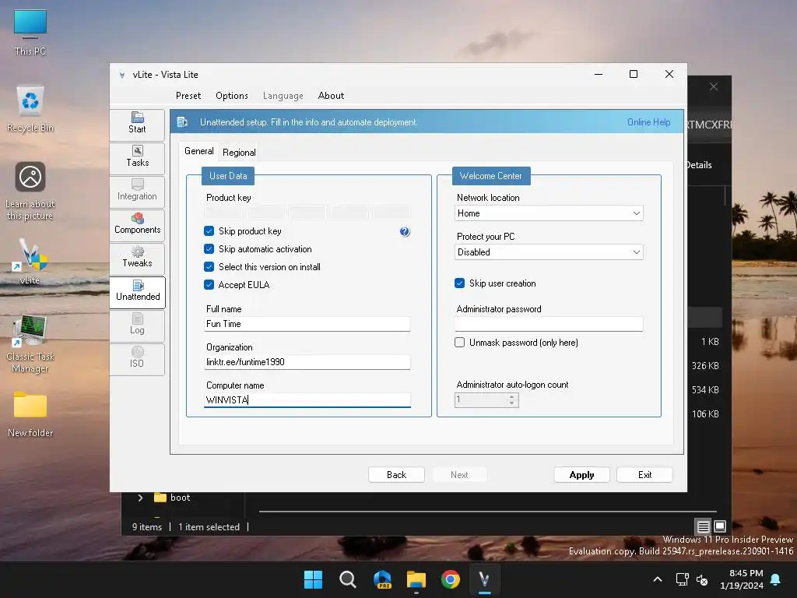Viewport: 797px width, 598px height.
Task: Uncheck Skip product key
Action: (209, 230)
